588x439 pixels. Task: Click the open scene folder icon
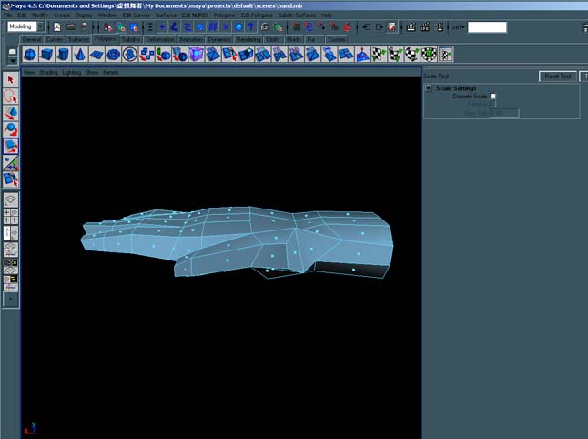pos(70,27)
